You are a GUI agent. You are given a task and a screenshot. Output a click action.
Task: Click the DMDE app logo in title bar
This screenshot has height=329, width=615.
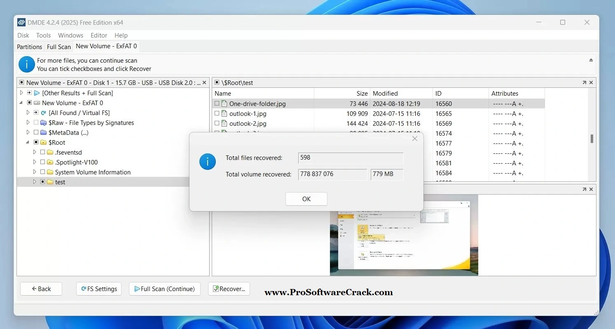(22, 22)
